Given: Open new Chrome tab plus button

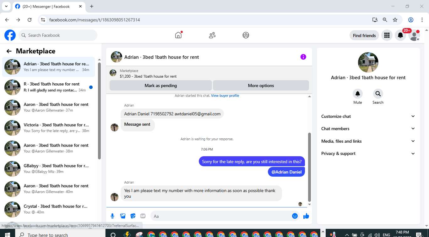Looking at the screenshot, I should (92, 6).
